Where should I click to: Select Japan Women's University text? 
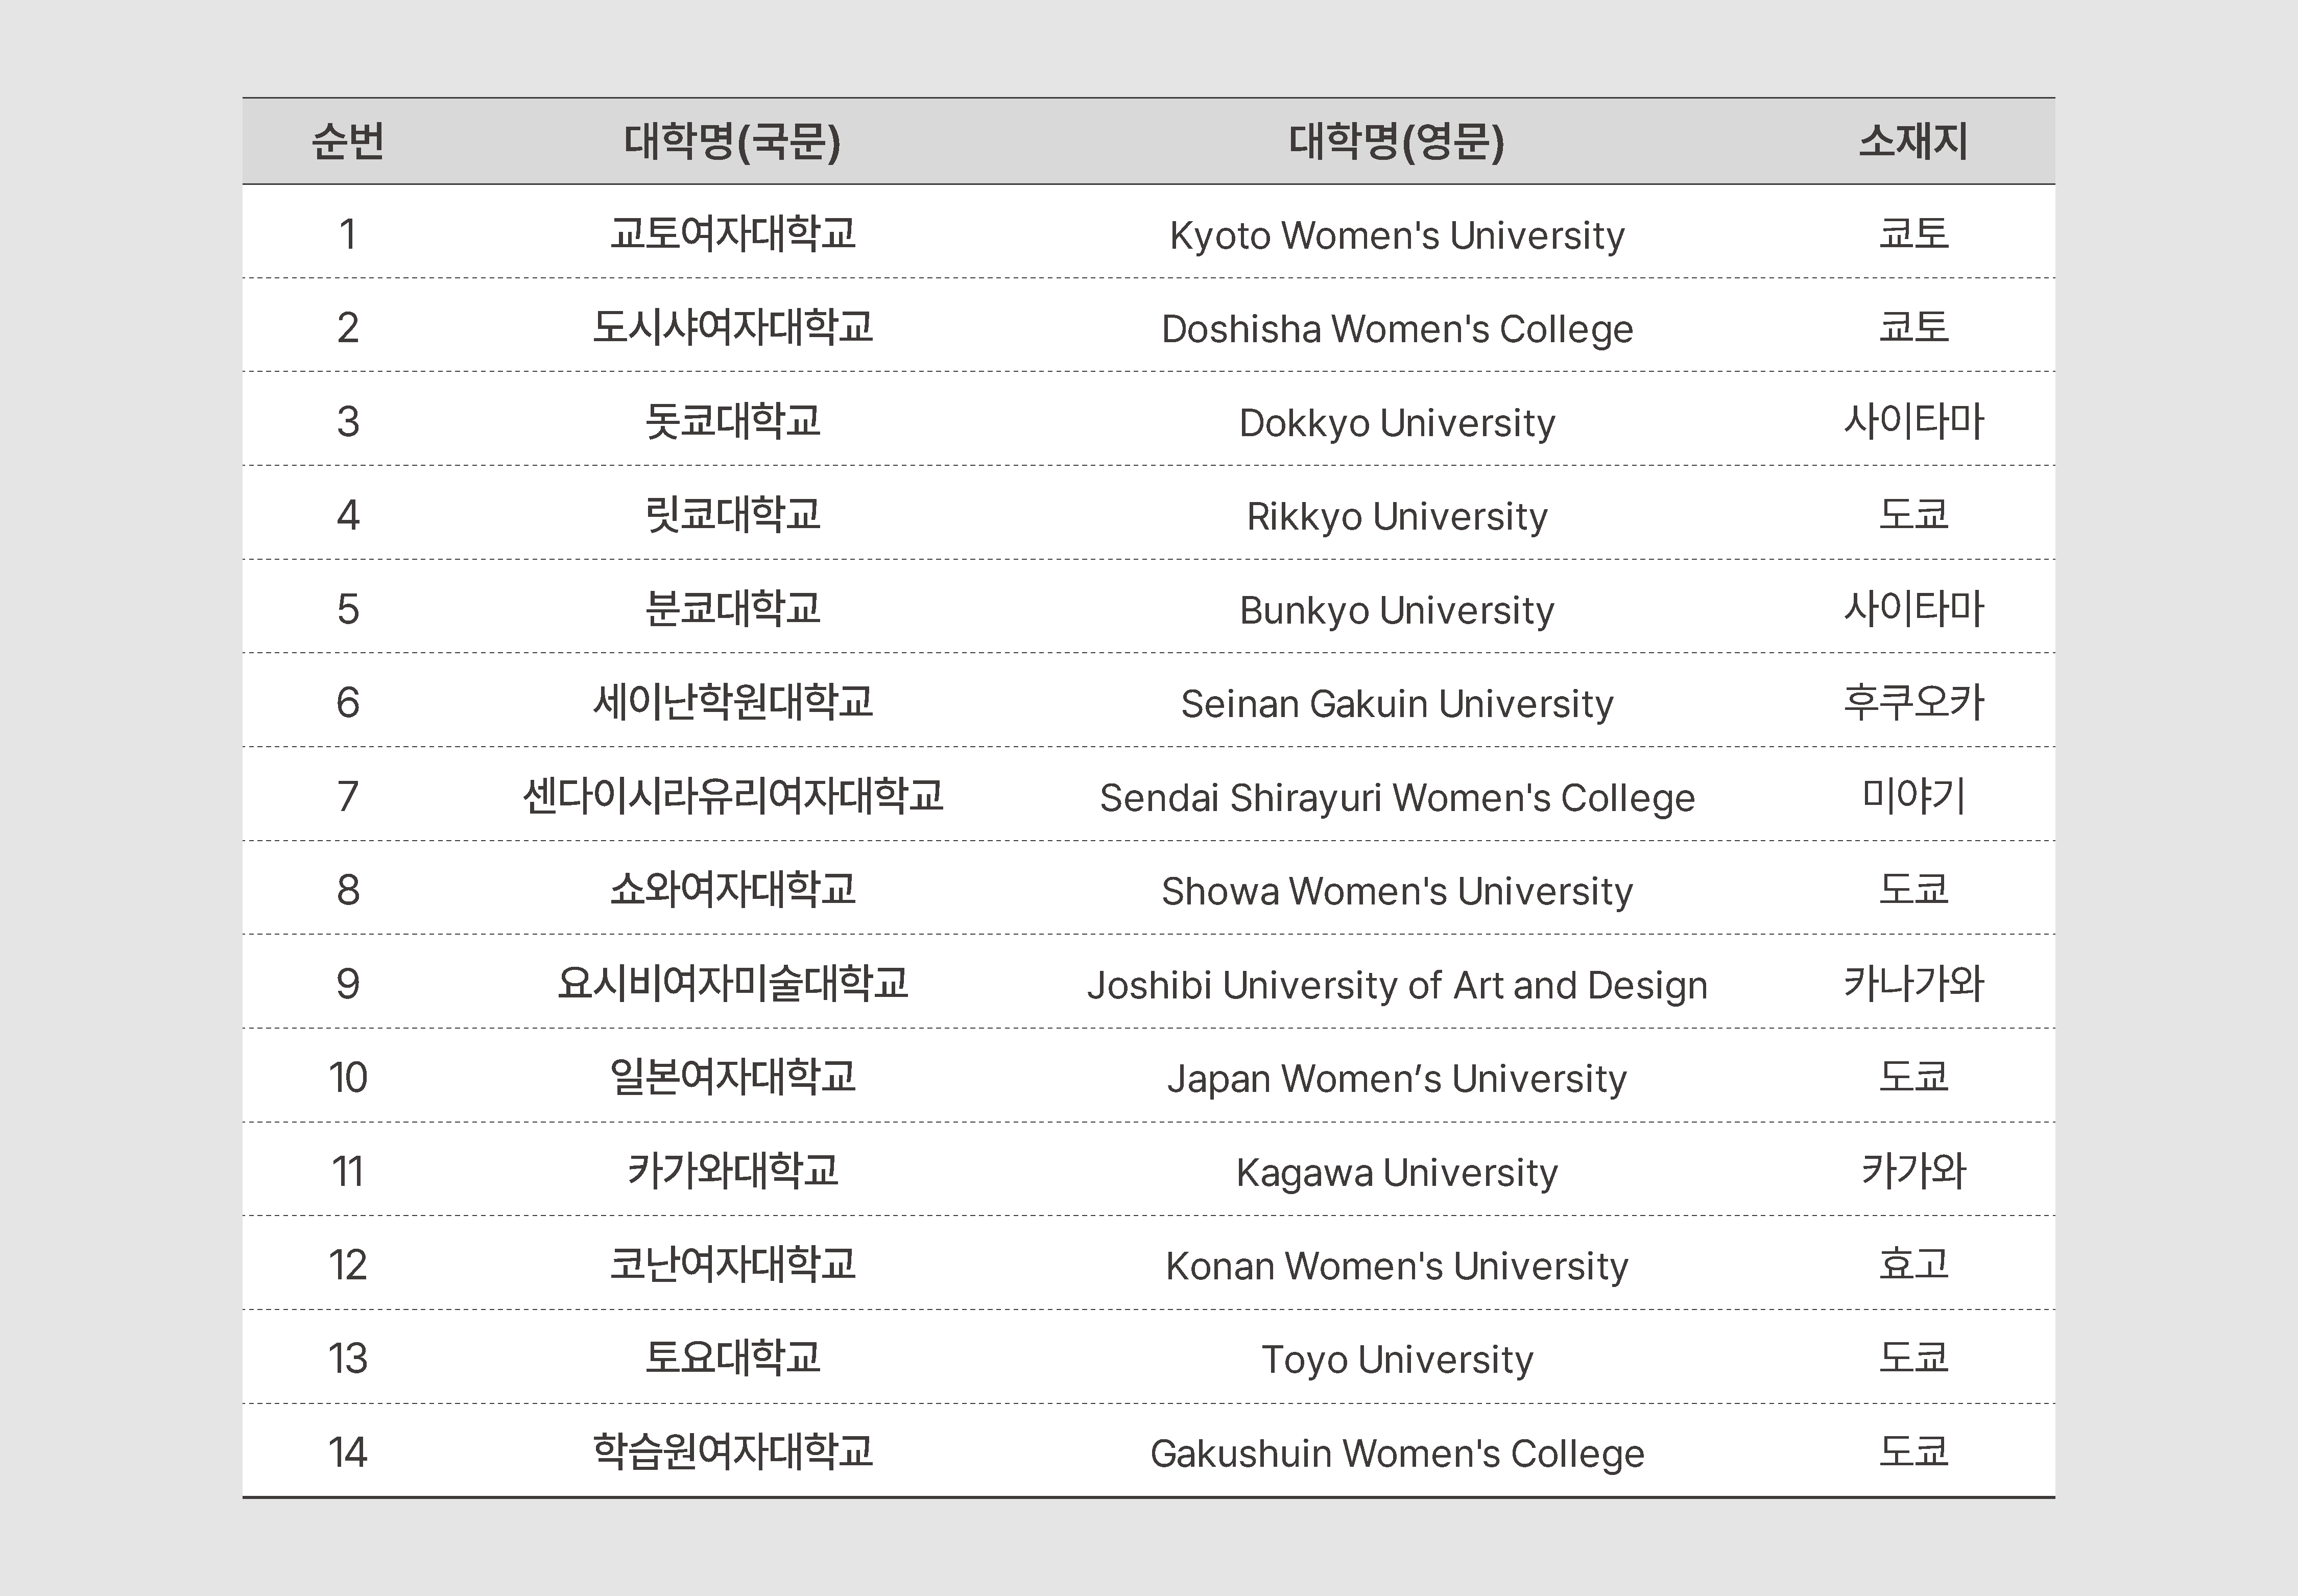tap(1397, 1079)
